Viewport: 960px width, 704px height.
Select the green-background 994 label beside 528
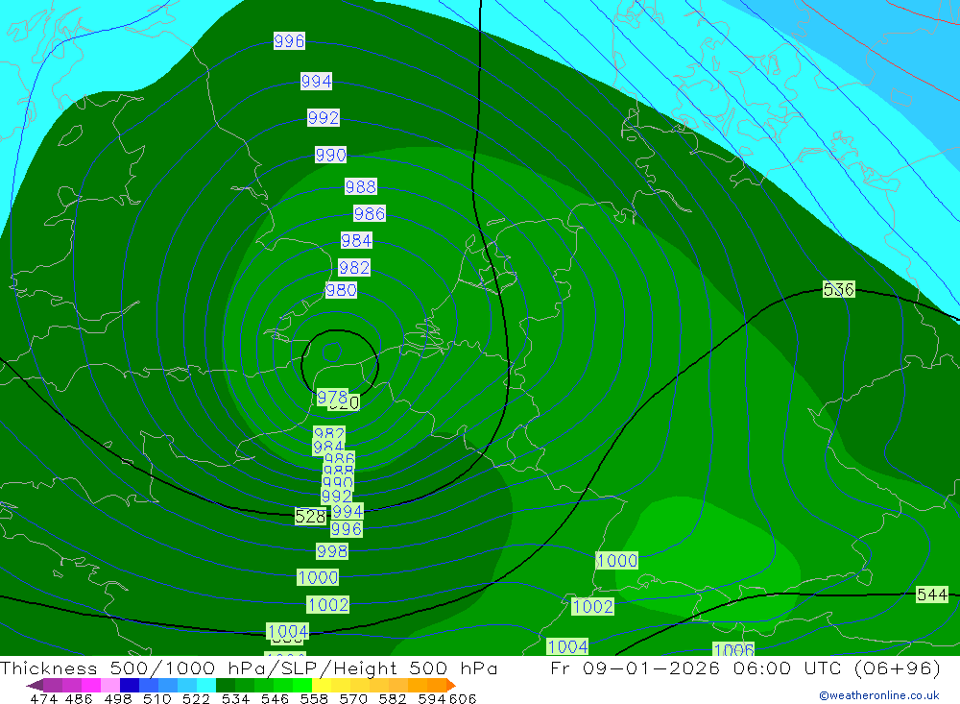tap(348, 511)
